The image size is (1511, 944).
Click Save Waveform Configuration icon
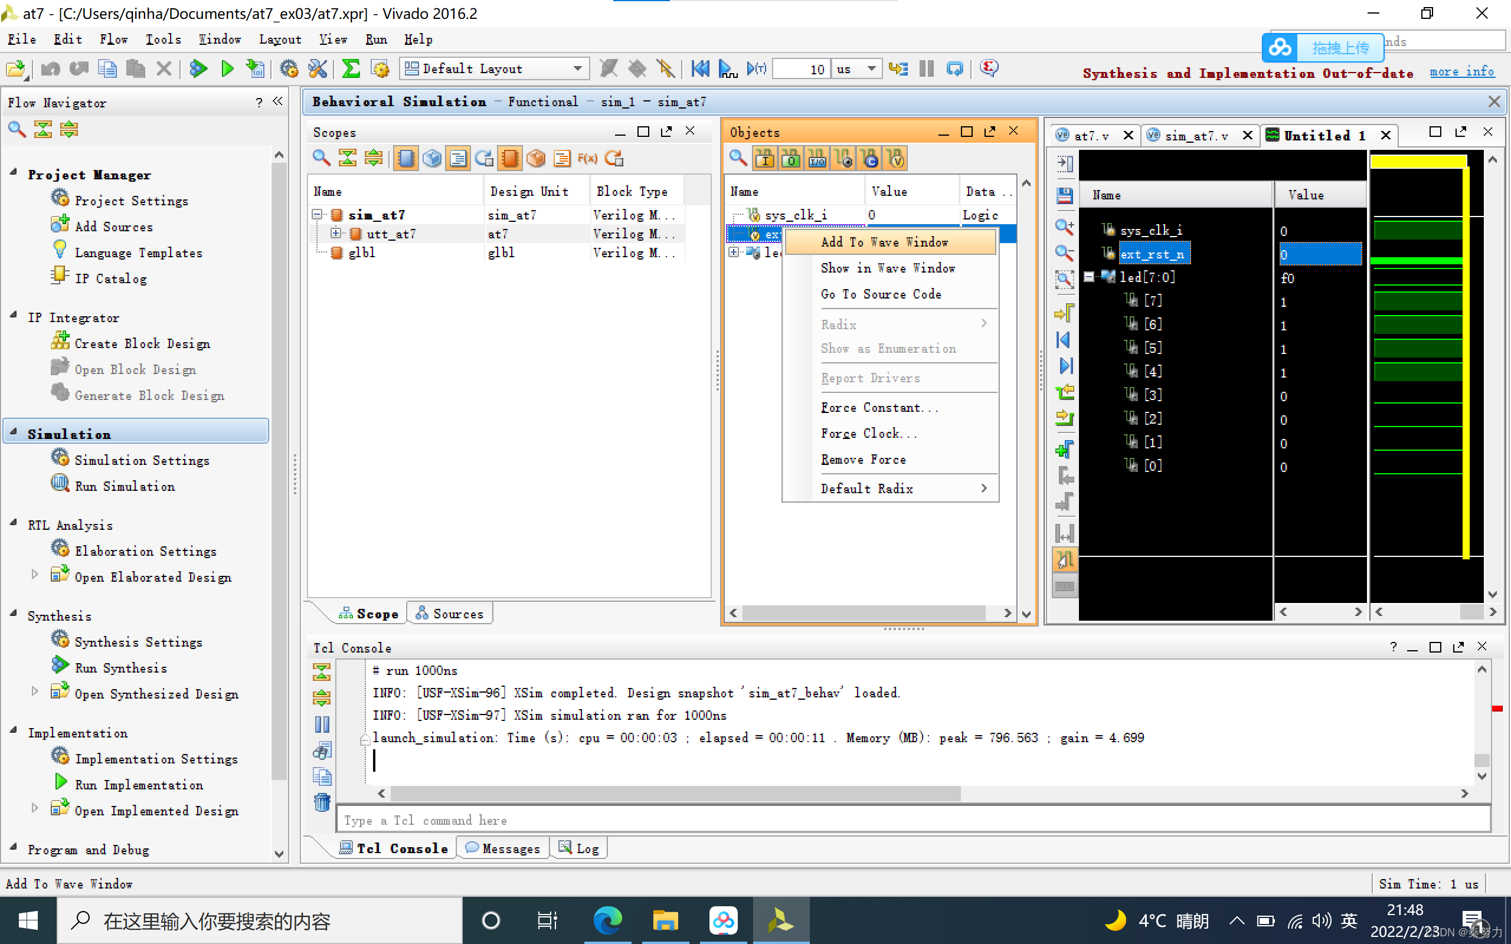tap(1065, 196)
